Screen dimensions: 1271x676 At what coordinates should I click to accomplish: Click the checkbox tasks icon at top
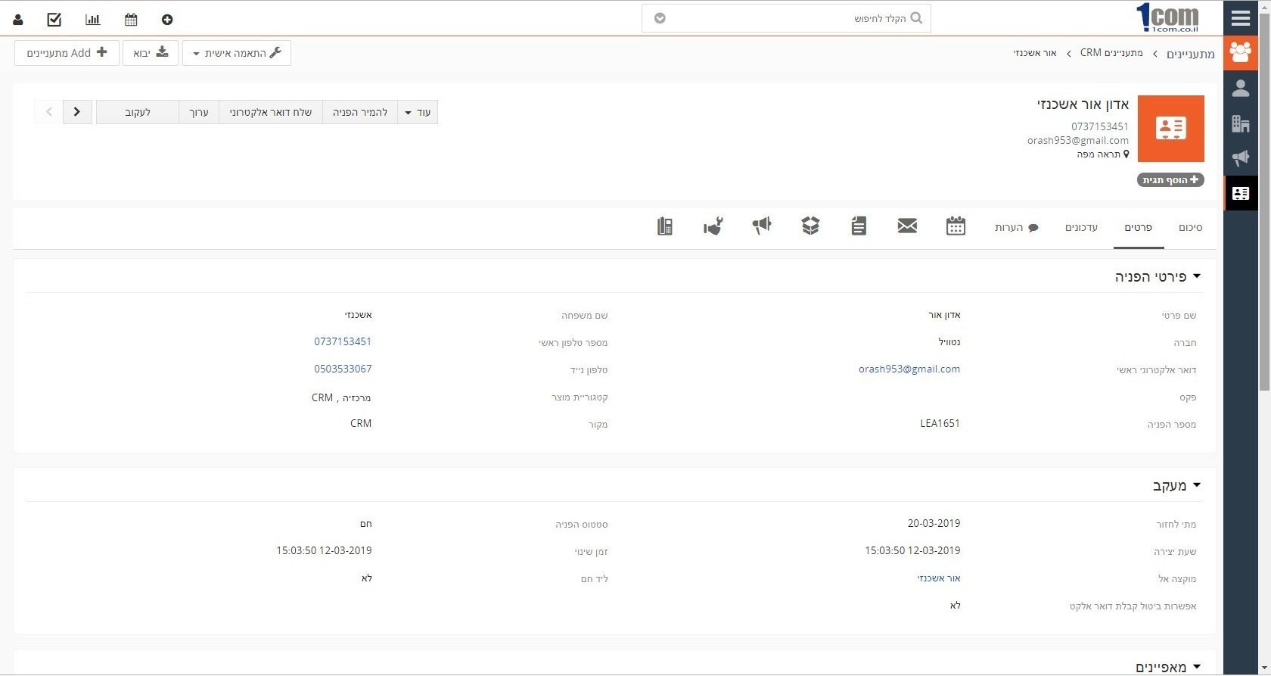tap(54, 20)
